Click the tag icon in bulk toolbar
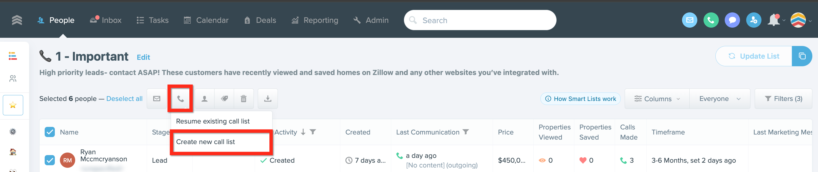The height and width of the screenshot is (172, 818). (x=224, y=99)
